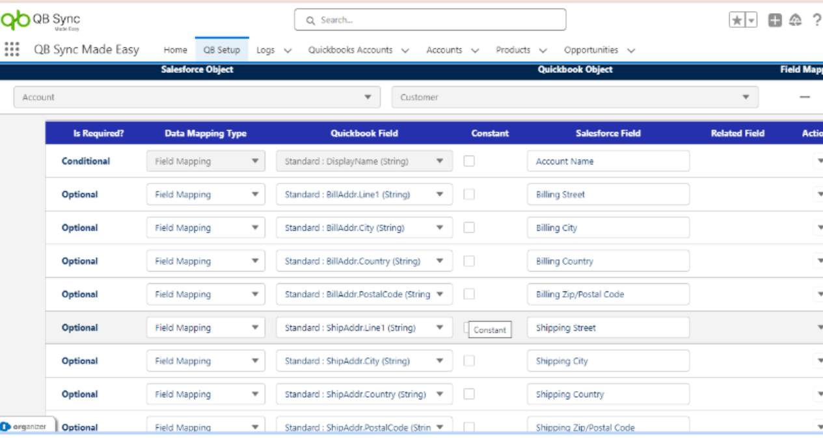
Task: Open the Opportunities tab
Action: point(591,50)
